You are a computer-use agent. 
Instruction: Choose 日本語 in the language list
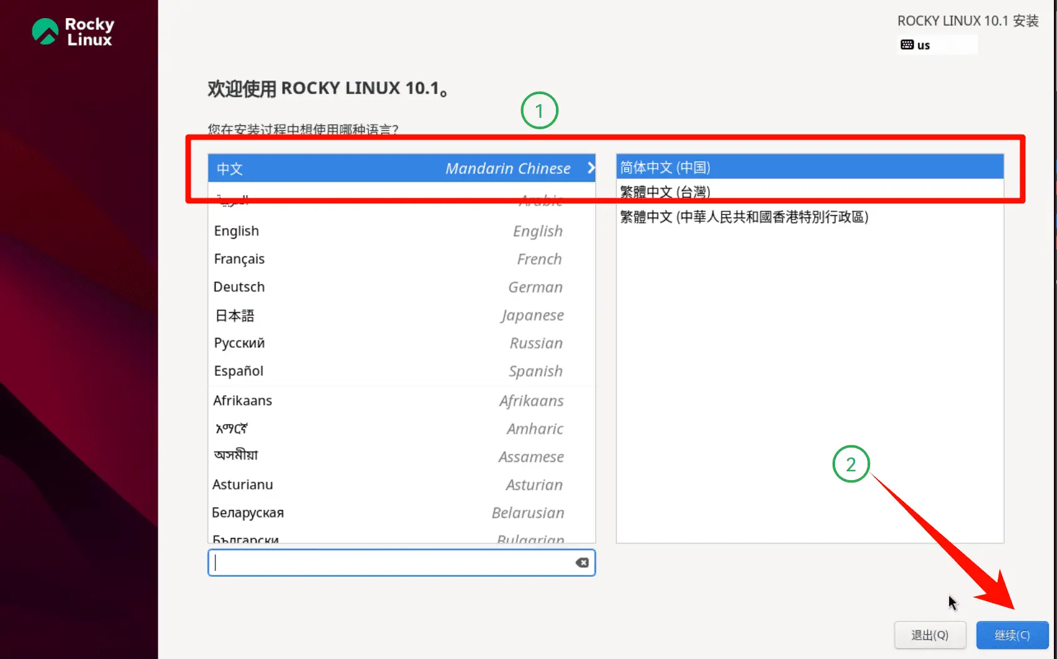tap(401, 315)
